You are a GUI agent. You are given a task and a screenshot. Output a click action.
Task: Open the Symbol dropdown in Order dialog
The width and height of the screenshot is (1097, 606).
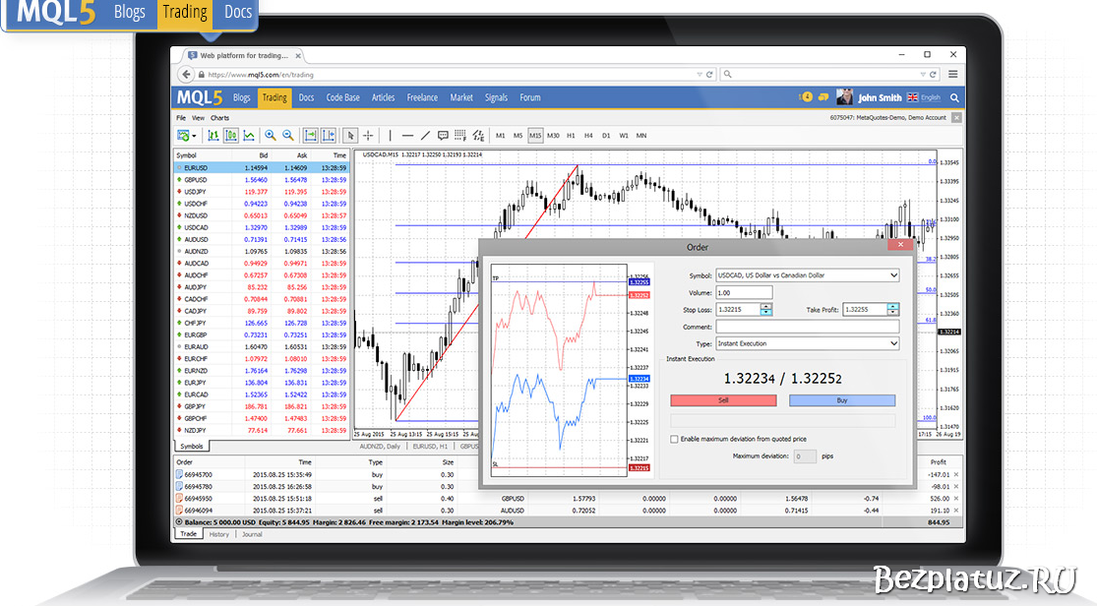point(807,275)
